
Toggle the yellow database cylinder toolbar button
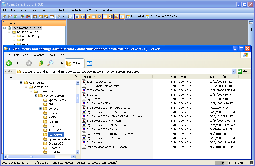tap(88, 16)
